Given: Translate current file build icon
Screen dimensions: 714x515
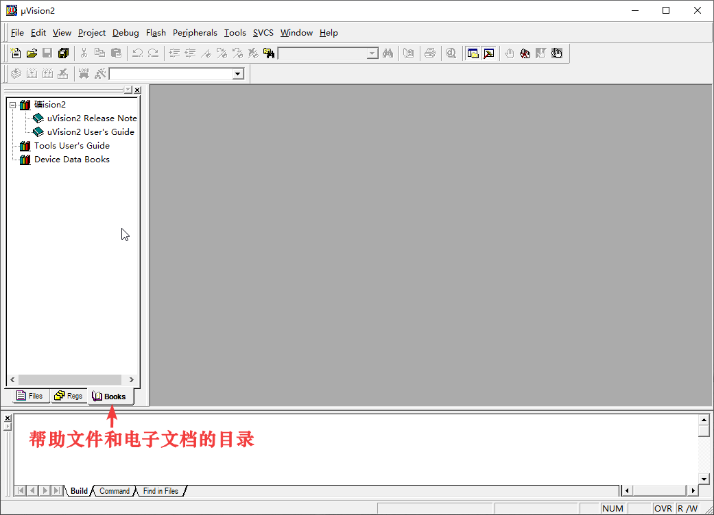Looking at the screenshot, I should pyautogui.click(x=16, y=73).
